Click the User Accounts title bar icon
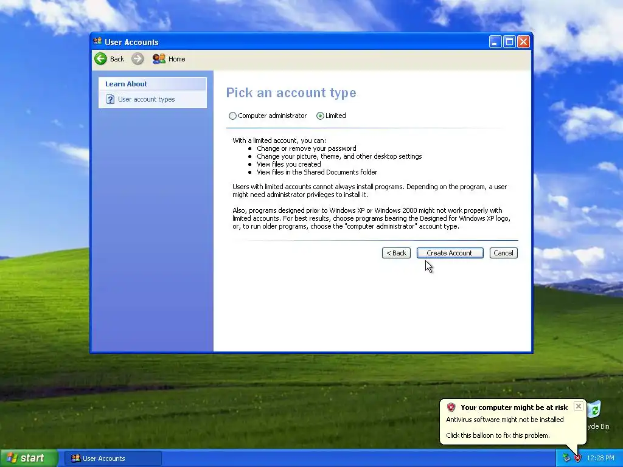Image resolution: width=623 pixels, height=467 pixels. click(x=97, y=41)
